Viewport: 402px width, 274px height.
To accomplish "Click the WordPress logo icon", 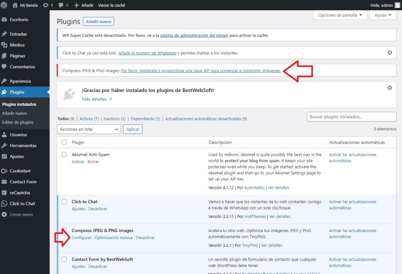I will [x=4, y=5].
